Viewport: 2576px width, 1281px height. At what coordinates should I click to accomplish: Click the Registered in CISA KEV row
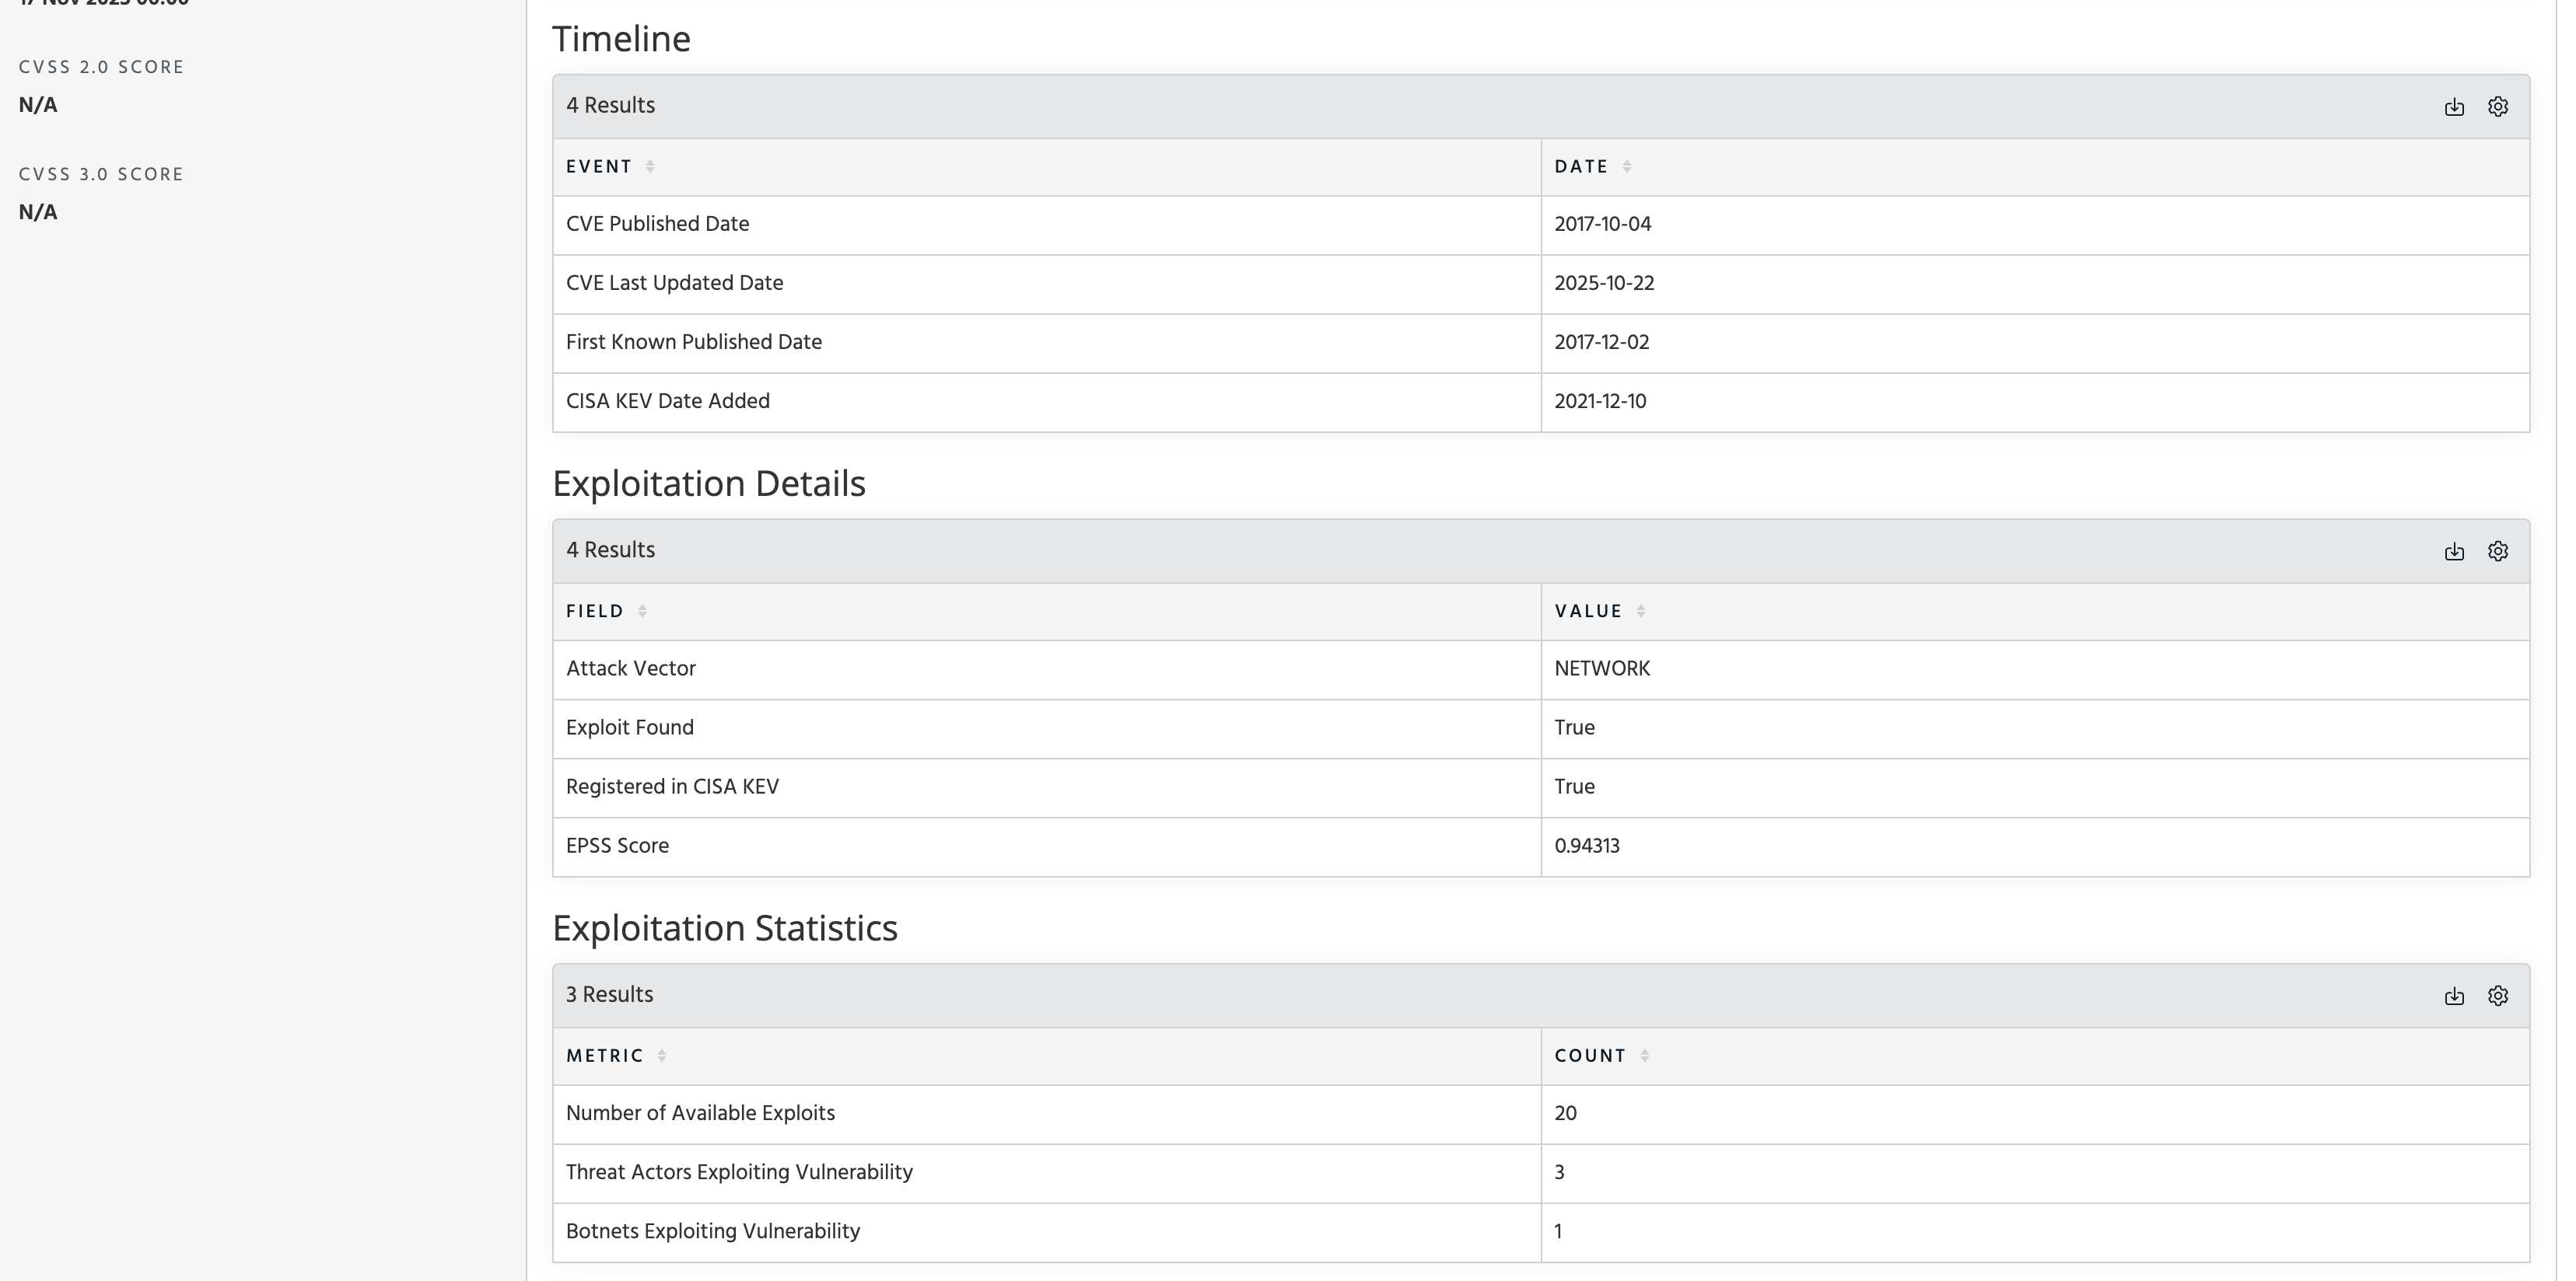pos(672,787)
